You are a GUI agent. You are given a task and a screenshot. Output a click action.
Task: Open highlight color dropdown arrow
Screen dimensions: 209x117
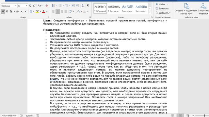(40, 12)
